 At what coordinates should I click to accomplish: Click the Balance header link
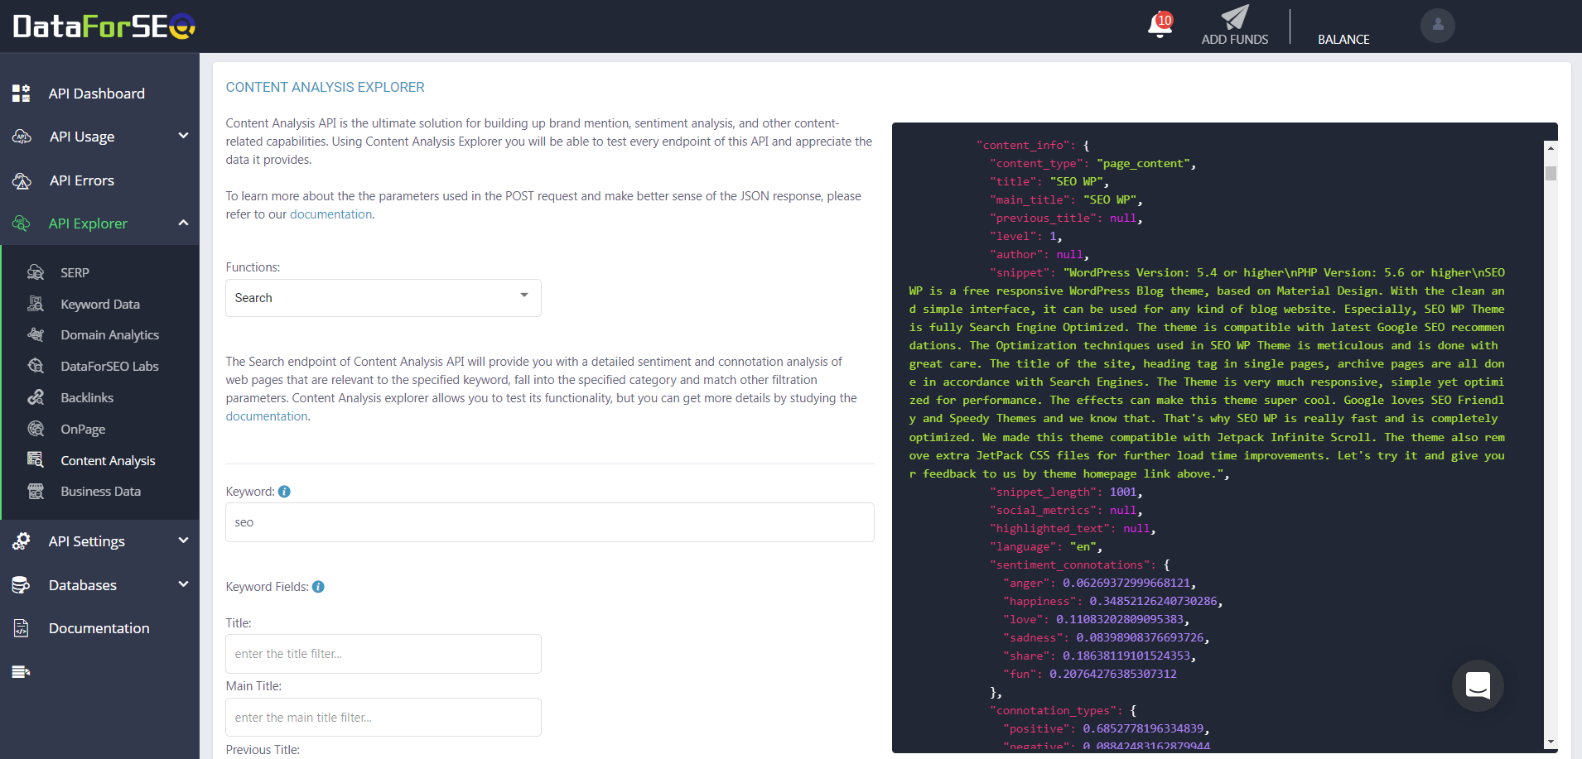[x=1343, y=39]
